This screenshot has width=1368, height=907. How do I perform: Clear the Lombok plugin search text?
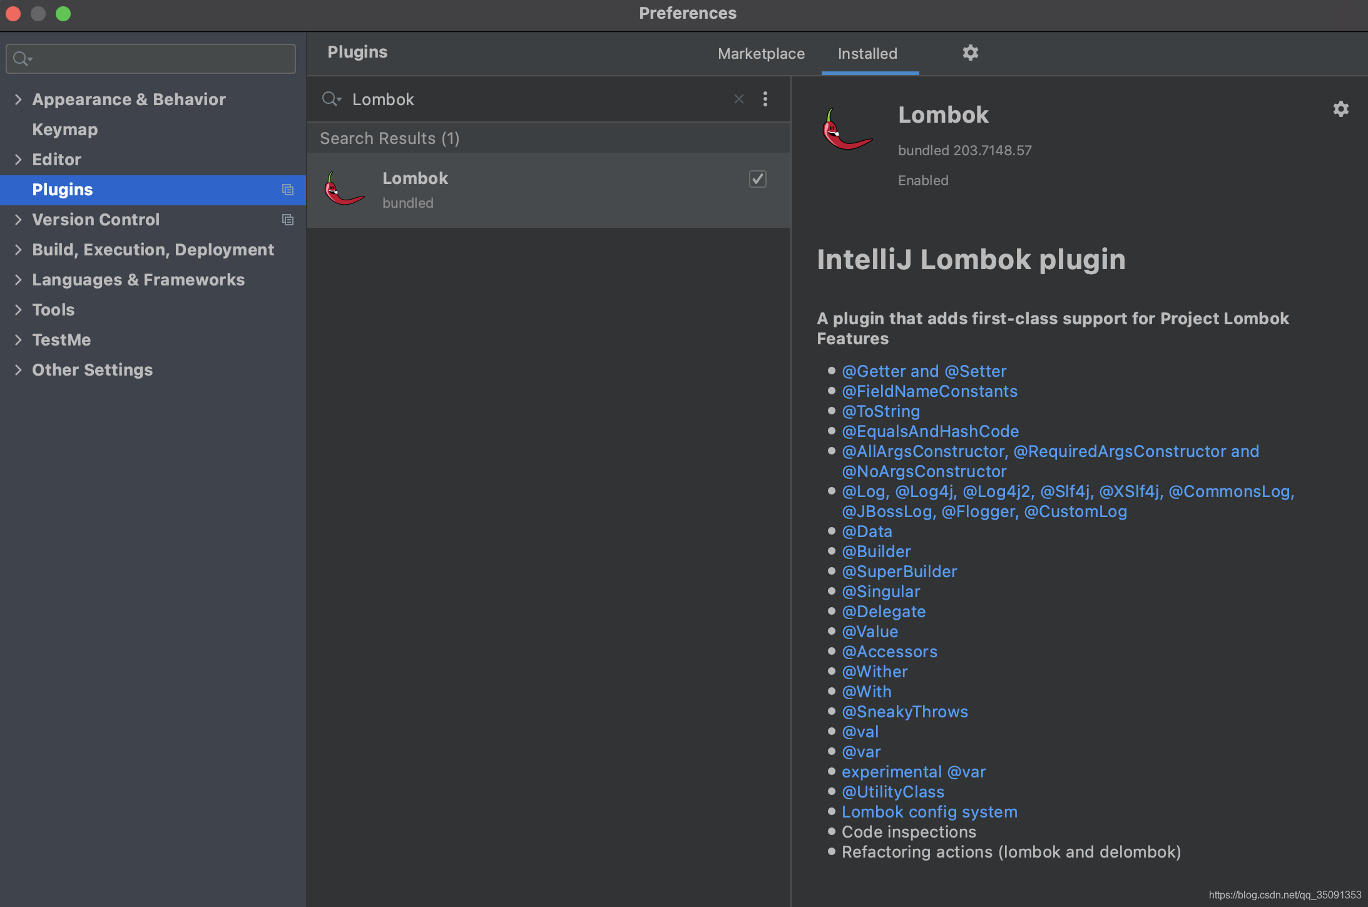click(x=739, y=99)
